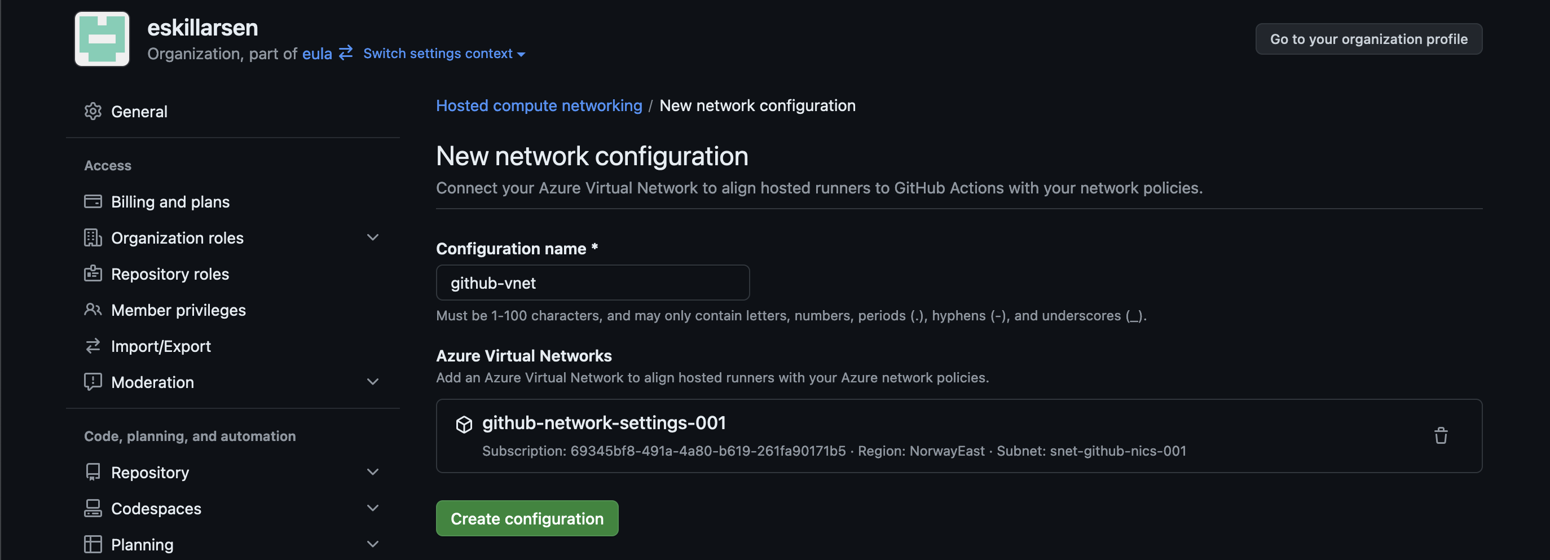Click the Codespaces icon in sidebar
Viewport: 1550px width, 560px height.
tap(93, 508)
